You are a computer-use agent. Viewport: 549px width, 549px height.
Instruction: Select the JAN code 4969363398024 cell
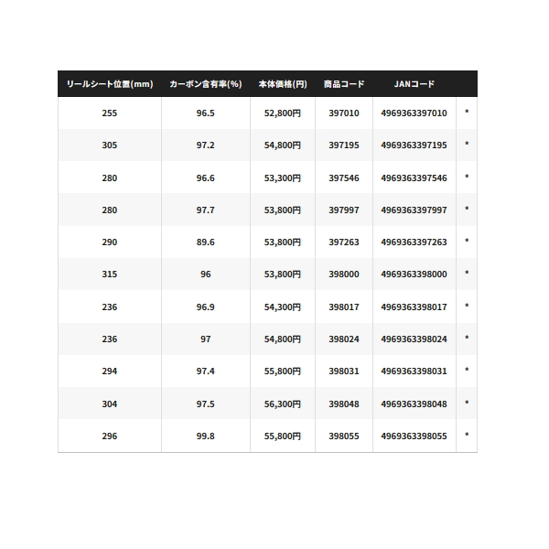click(x=414, y=339)
